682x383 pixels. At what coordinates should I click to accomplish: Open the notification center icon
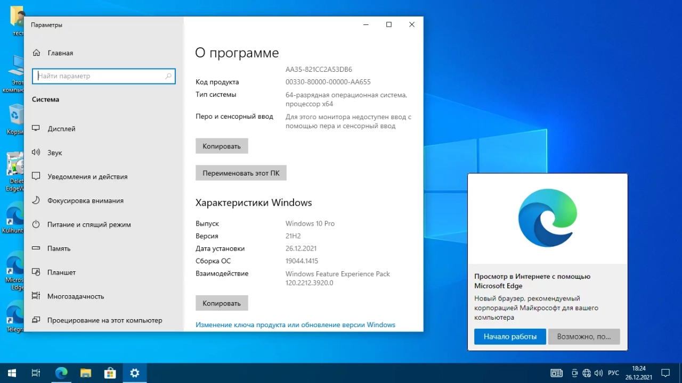tap(665, 373)
